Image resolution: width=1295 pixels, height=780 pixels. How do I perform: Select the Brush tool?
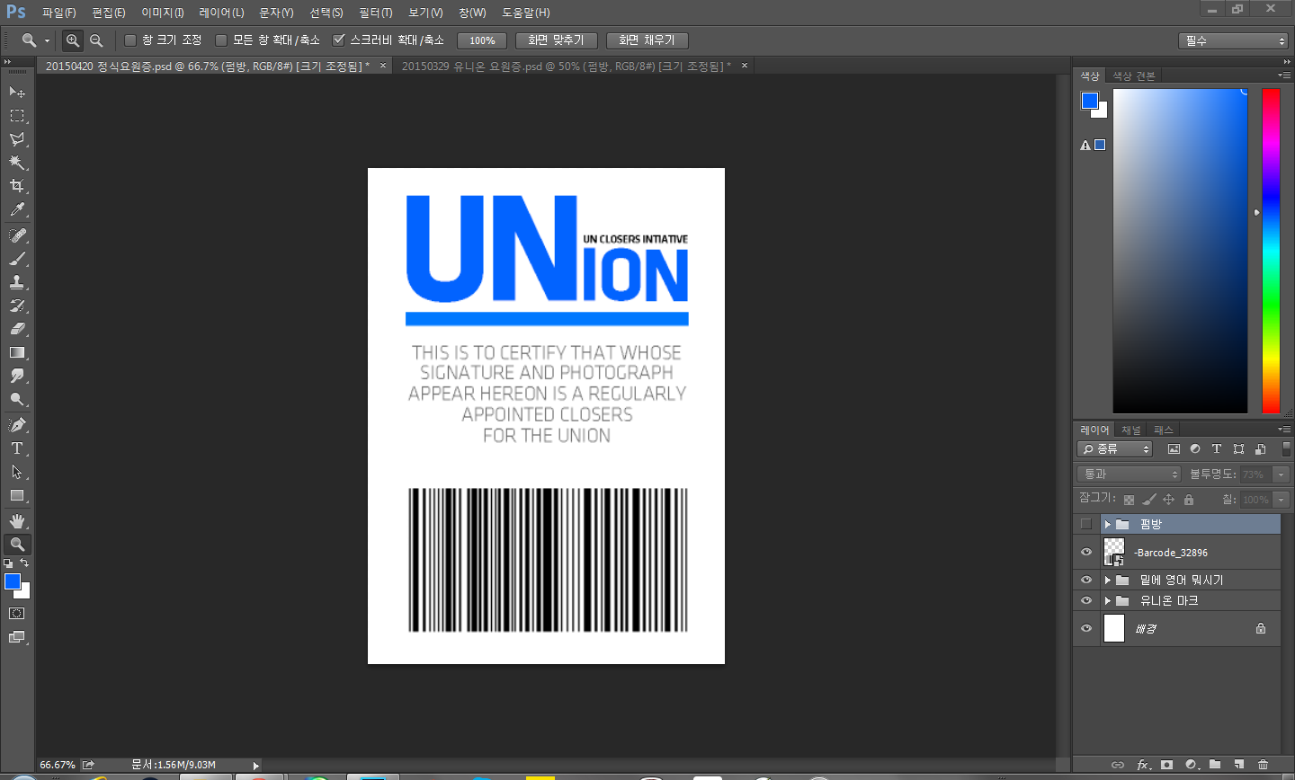(x=17, y=258)
